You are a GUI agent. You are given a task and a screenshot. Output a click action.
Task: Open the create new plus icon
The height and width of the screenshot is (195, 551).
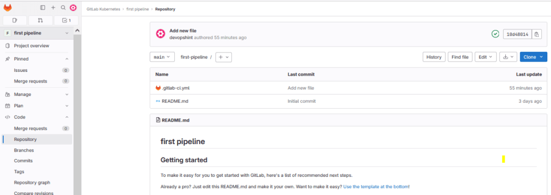tap(53, 7)
